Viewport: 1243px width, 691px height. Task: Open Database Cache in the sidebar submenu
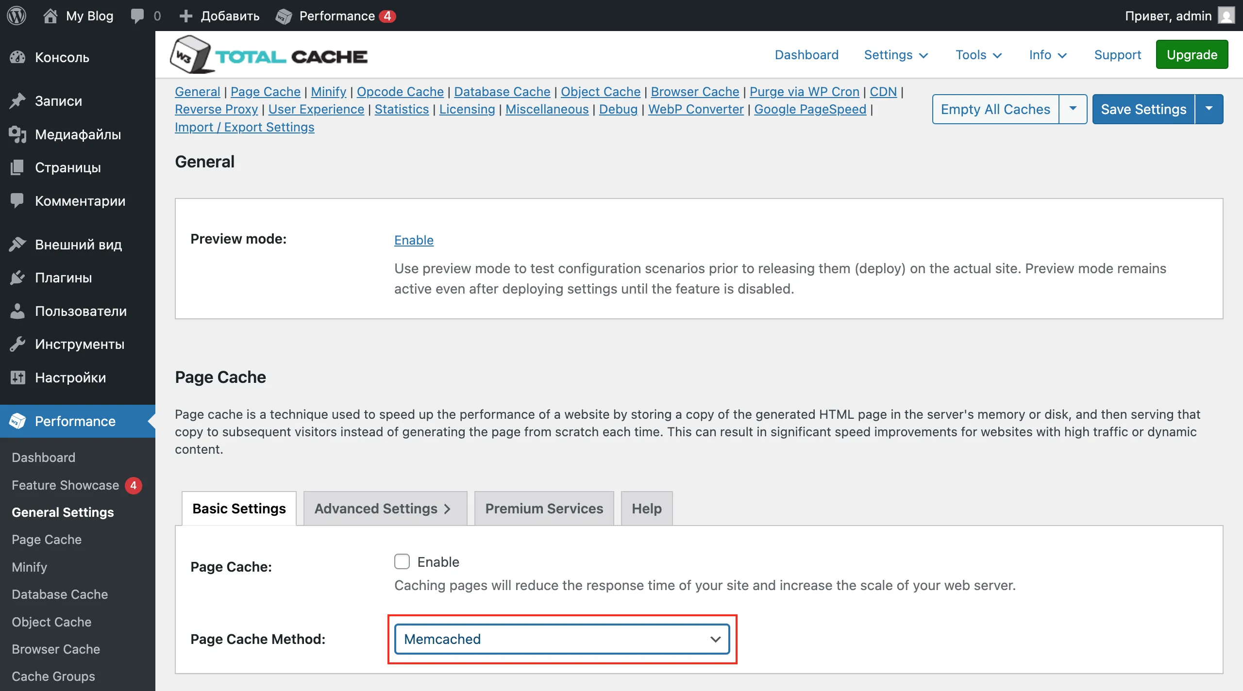coord(60,594)
